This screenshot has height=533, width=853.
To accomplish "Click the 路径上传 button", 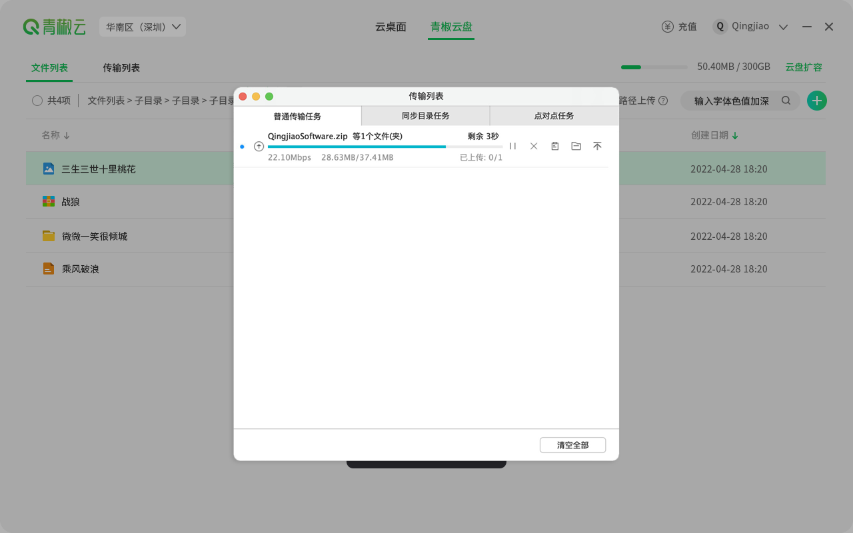I will pos(637,101).
